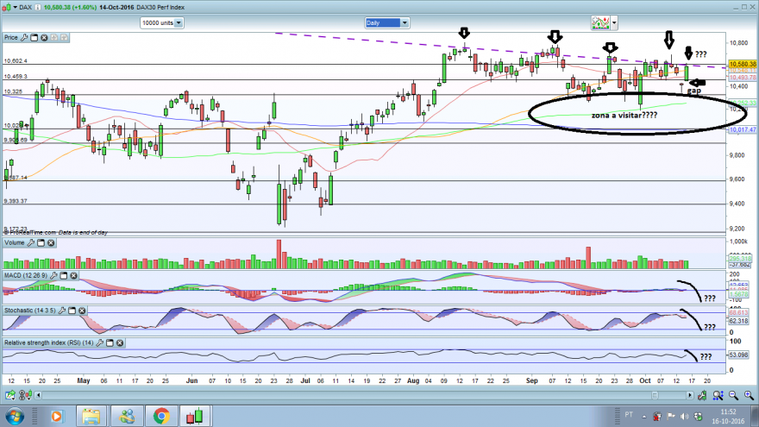
Task: Click bottom-left chart export icon
Action: tap(10, 396)
